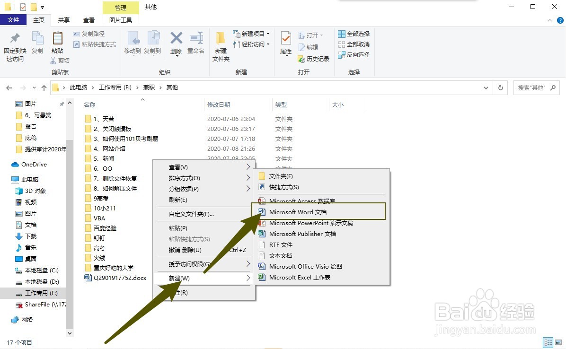Click the Refresh button beside address bar
The height and width of the screenshot is (349, 566).
tap(501, 87)
